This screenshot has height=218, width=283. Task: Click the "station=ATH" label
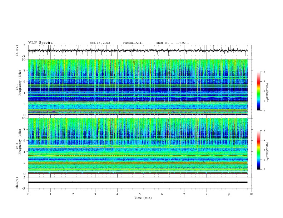[133, 43]
